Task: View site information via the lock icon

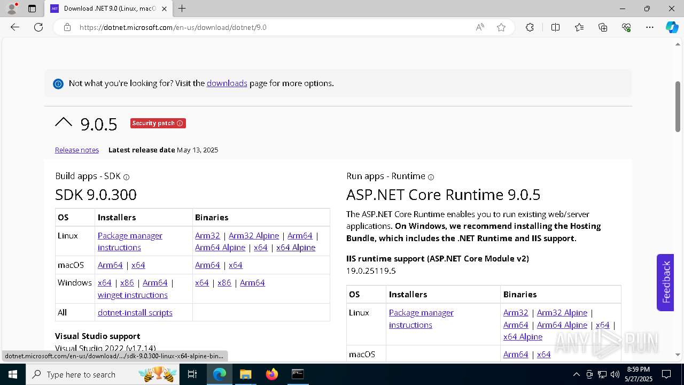Action: point(67,27)
